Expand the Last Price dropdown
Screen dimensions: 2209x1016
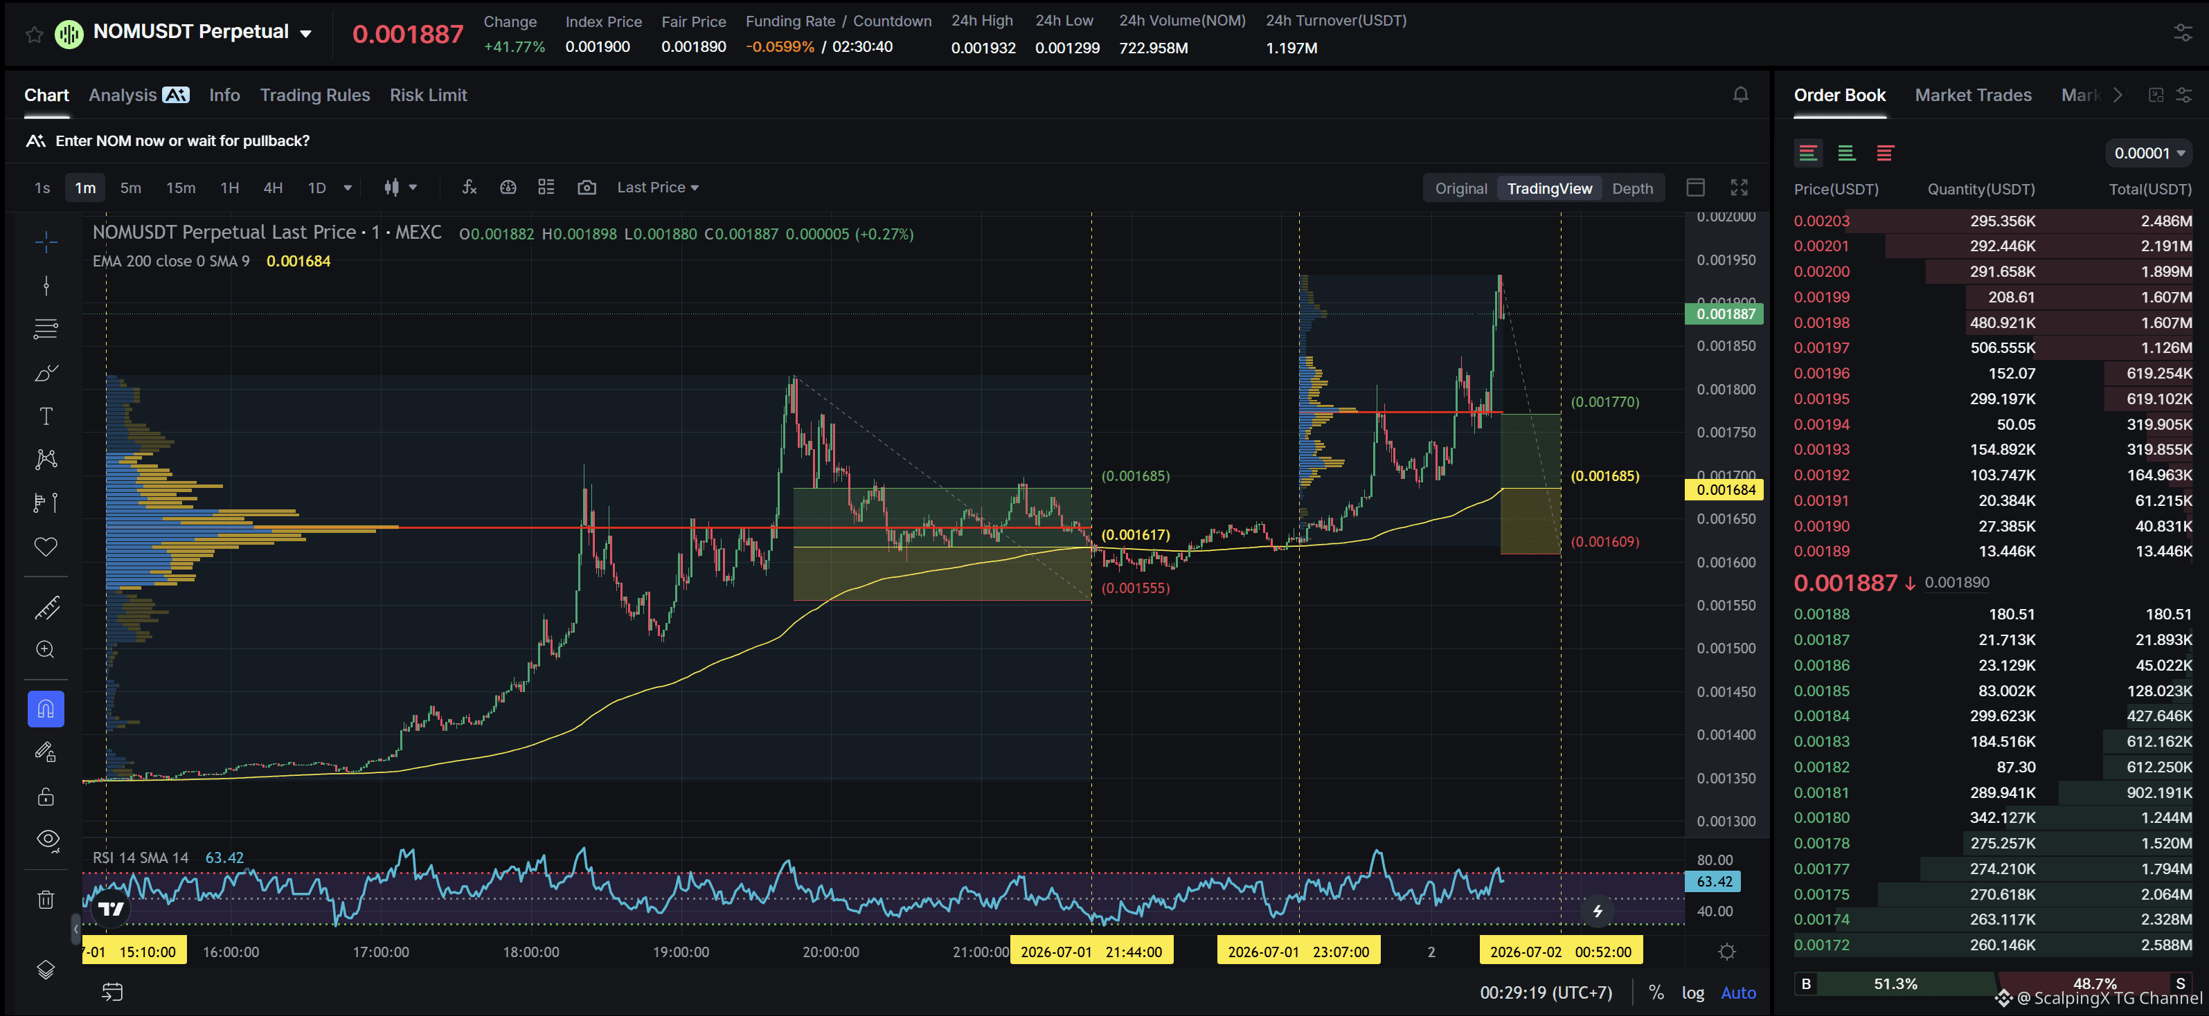(658, 187)
